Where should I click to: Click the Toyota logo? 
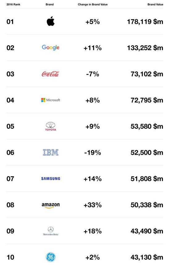tap(51, 126)
